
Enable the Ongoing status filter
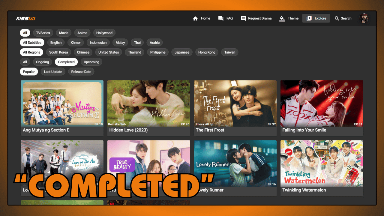pyautogui.click(x=42, y=62)
